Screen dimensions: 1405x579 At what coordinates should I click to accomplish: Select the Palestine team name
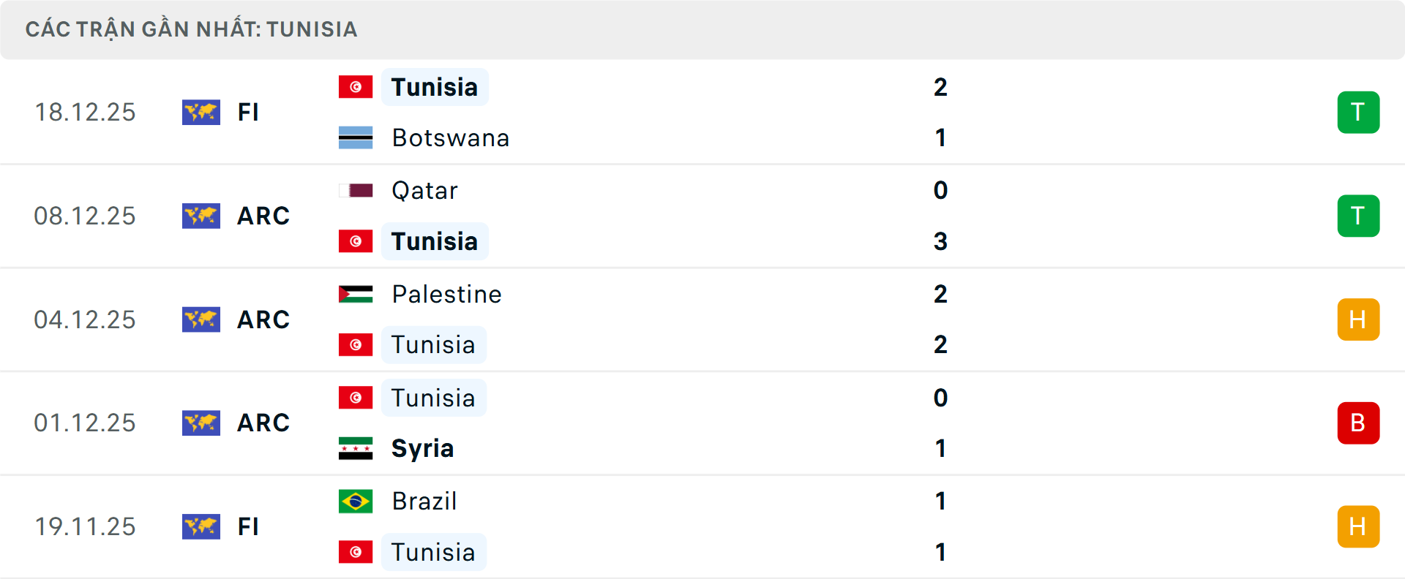pos(446,294)
